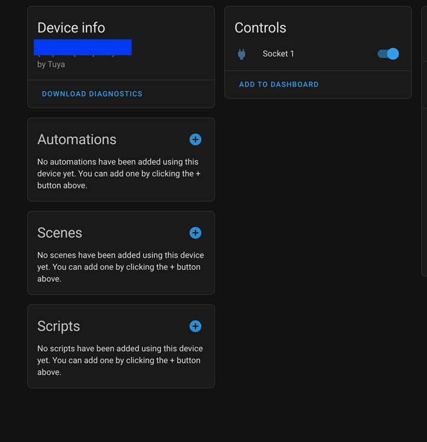Viewport: 427px width, 442px height.
Task: Click the "No automations have been added" text
Action: click(118, 173)
